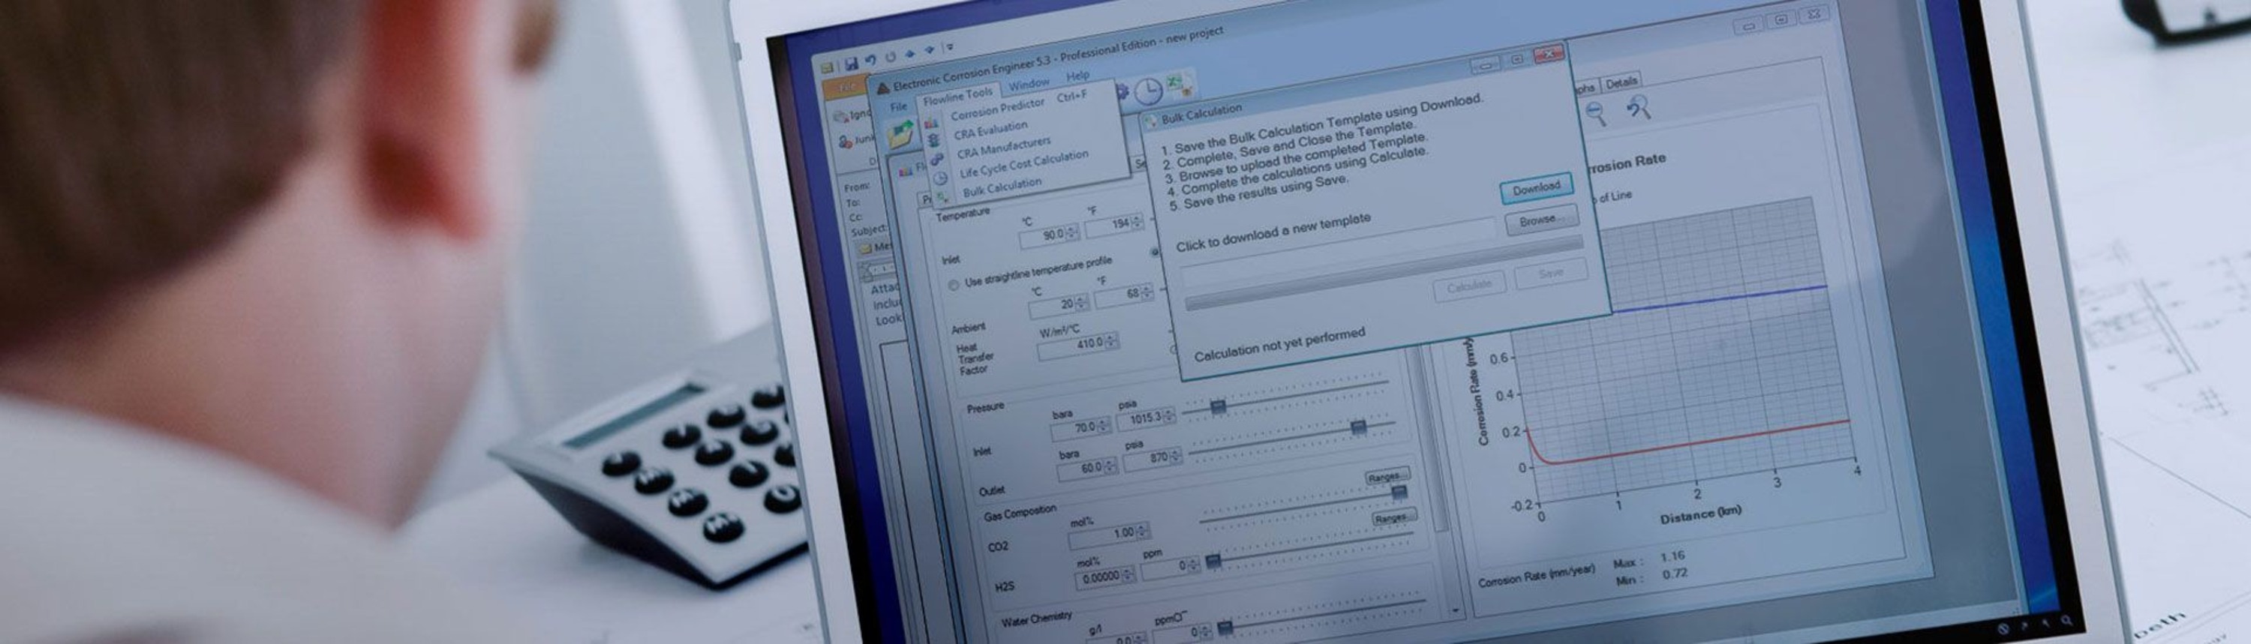Image resolution: width=2251 pixels, height=644 pixels.
Task: Click the gear icon in the toolbar
Action: [x=1123, y=92]
